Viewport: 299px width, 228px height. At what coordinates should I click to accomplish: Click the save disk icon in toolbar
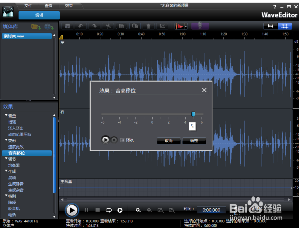(x=67, y=26)
